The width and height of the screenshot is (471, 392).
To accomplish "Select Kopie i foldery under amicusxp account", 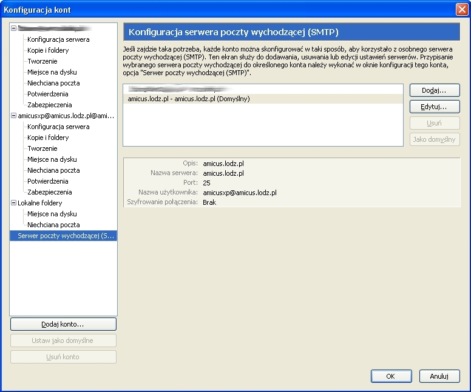I will click(x=48, y=138).
